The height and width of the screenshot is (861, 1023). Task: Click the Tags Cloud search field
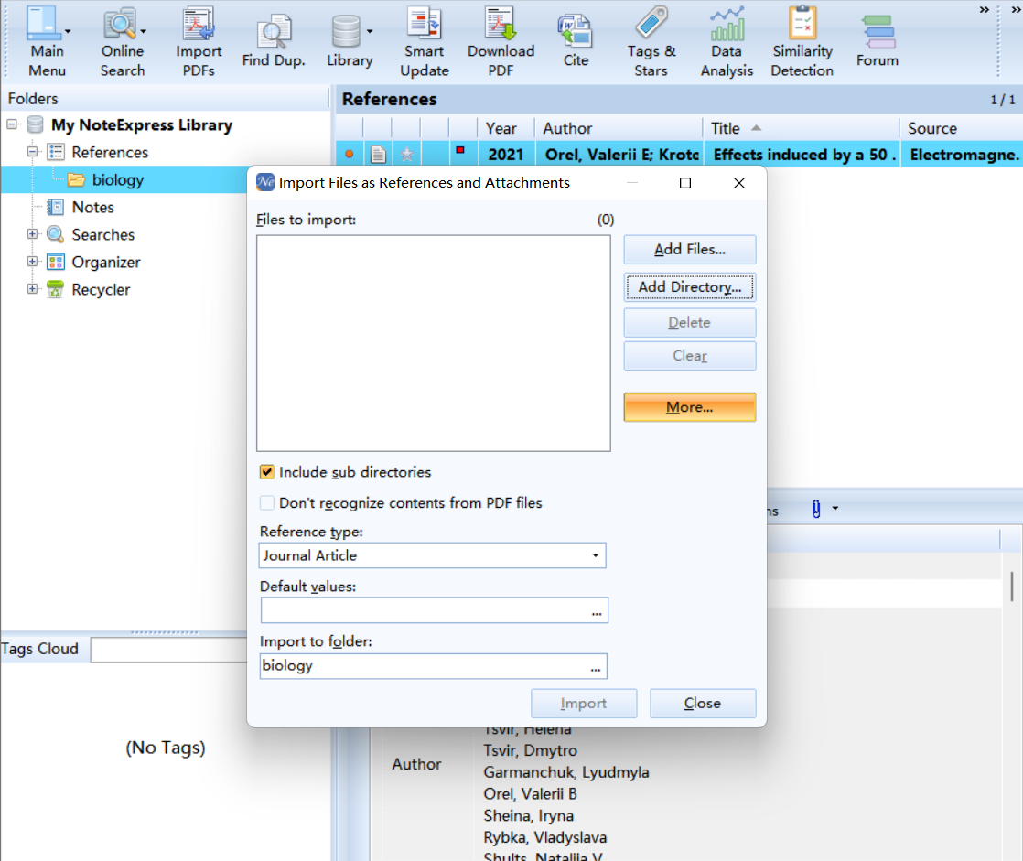168,650
